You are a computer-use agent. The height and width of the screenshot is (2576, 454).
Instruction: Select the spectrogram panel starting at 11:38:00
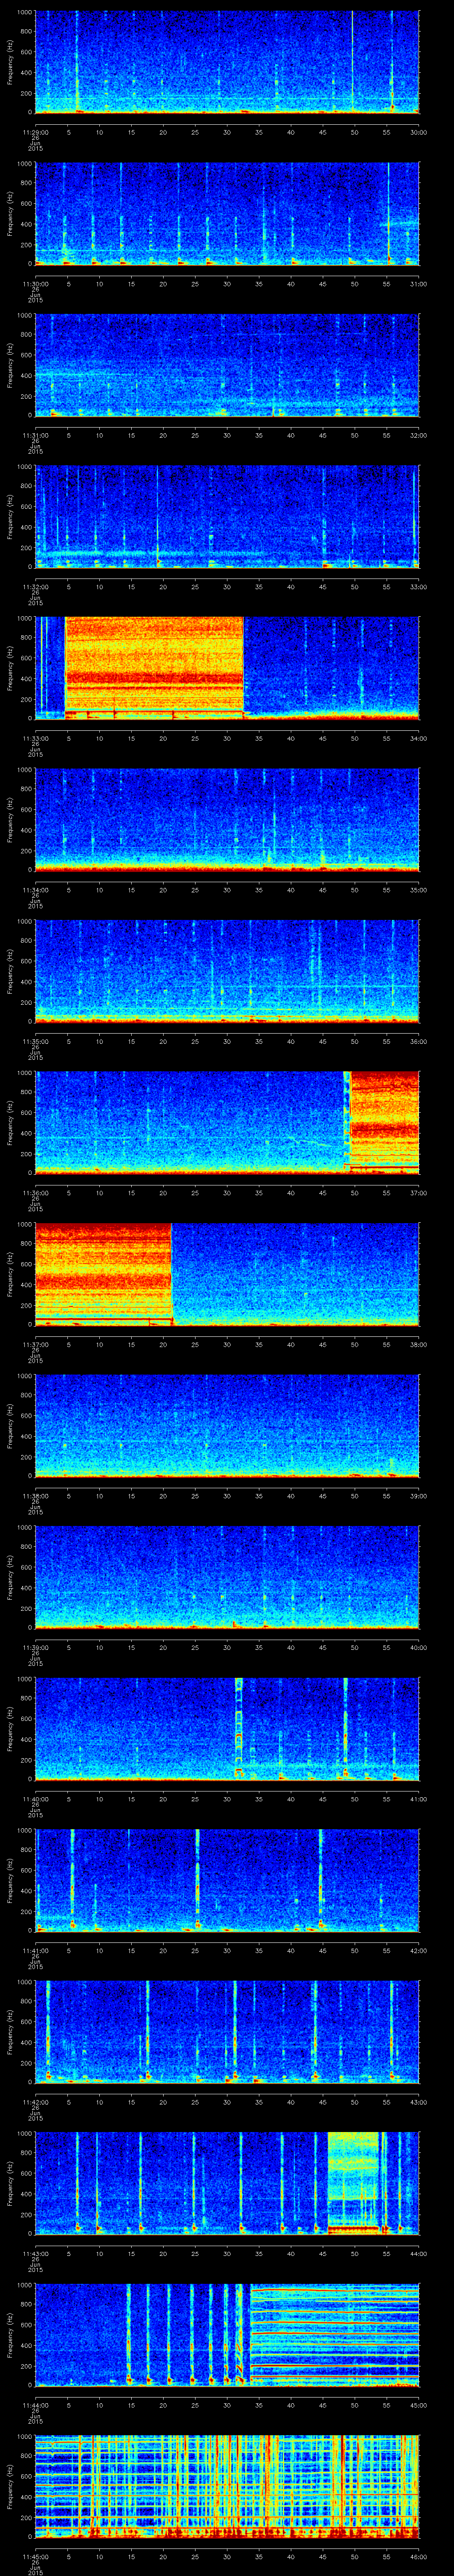tap(227, 1426)
